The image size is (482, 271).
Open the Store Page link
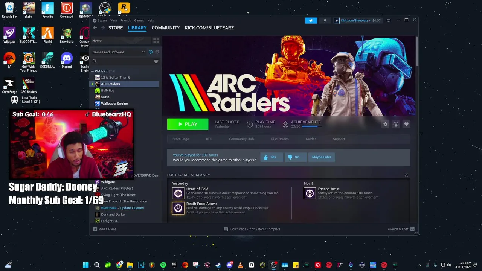click(x=181, y=139)
